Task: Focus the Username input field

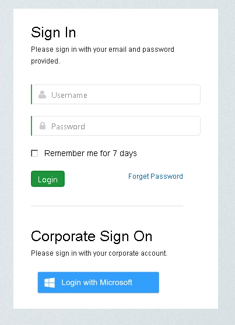Action: (x=116, y=94)
